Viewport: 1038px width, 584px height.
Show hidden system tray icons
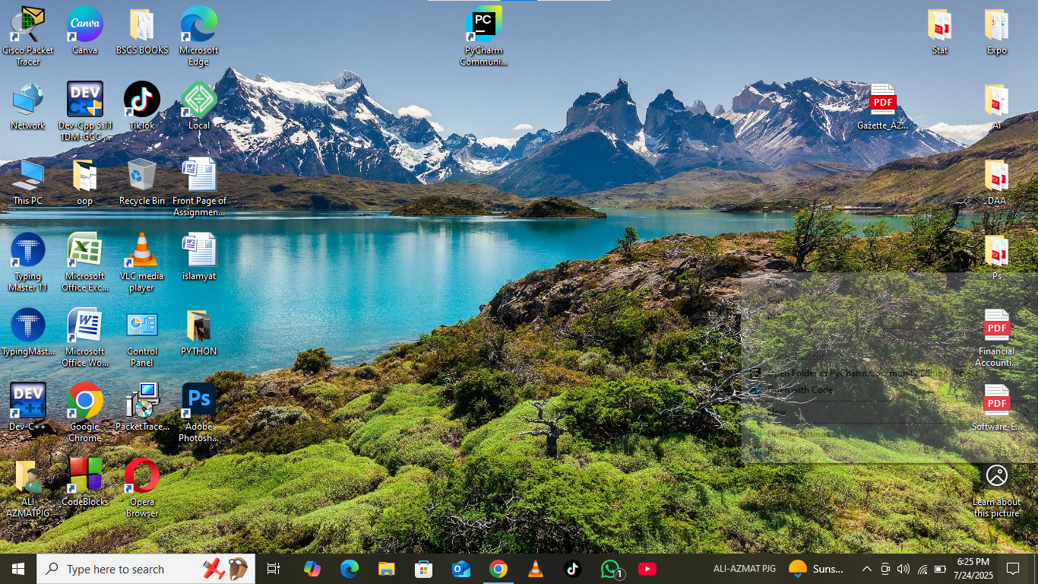866,569
